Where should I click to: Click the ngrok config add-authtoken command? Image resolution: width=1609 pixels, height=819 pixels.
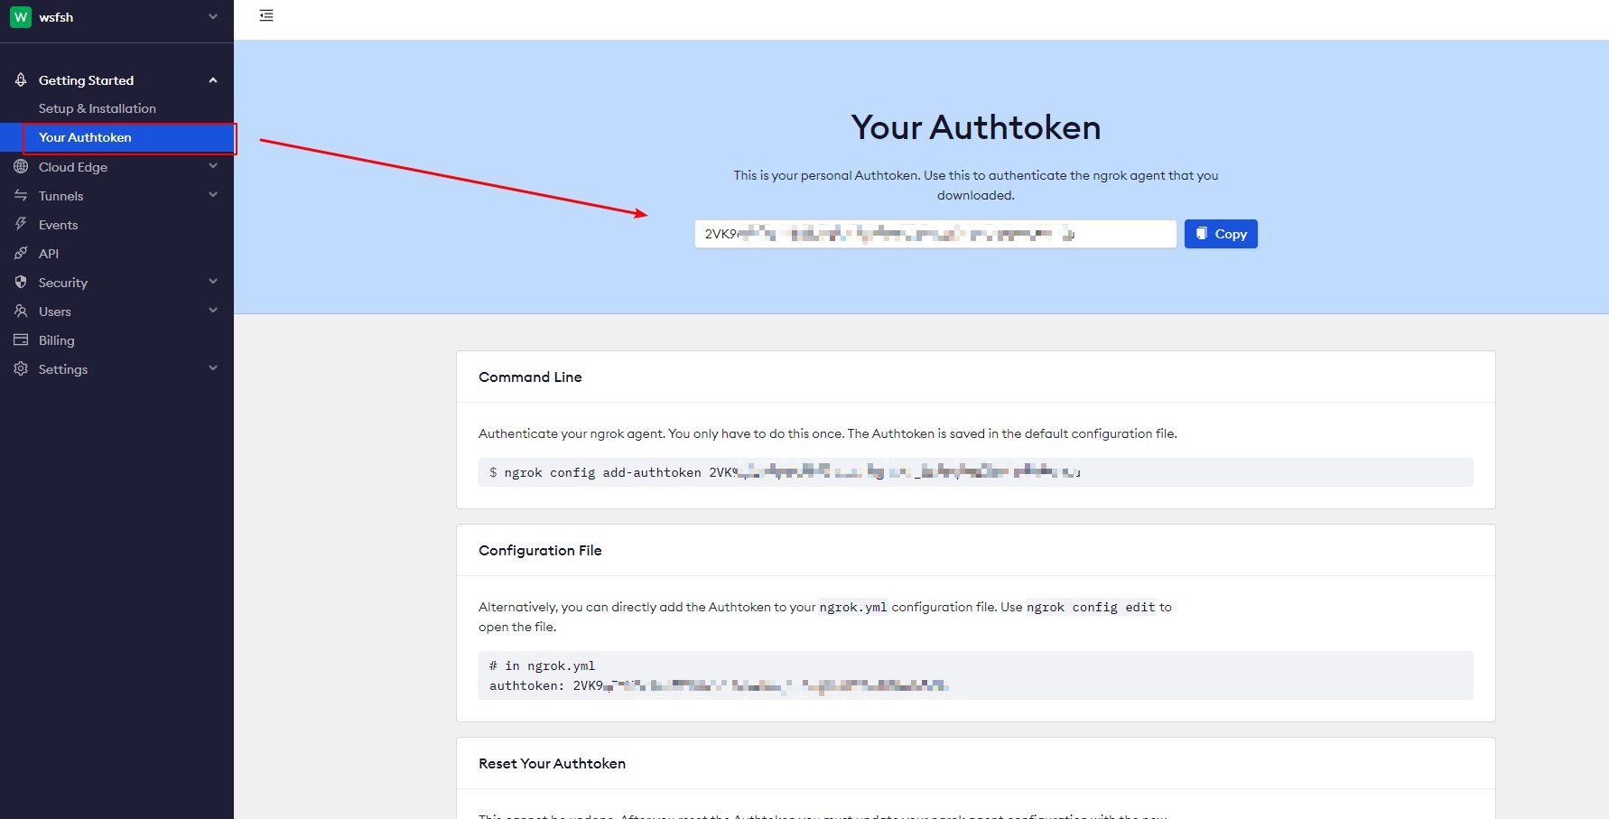976,472
